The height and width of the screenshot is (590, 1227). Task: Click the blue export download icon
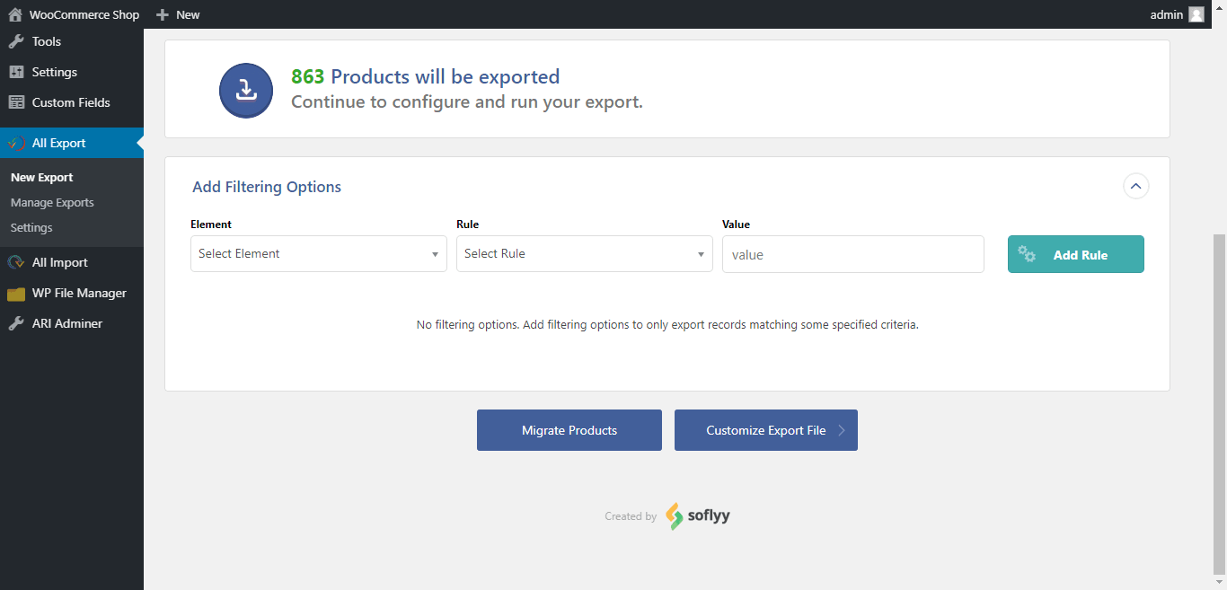pos(246,90)
